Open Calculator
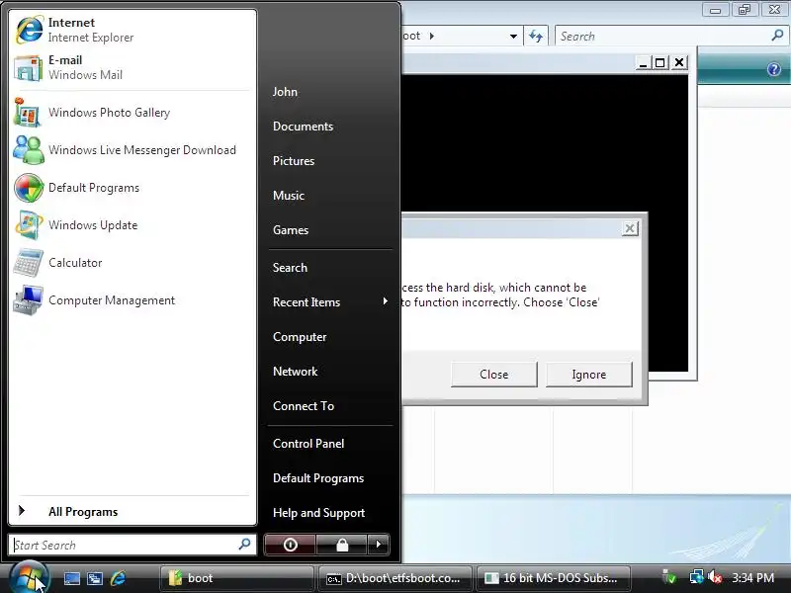 132,263
